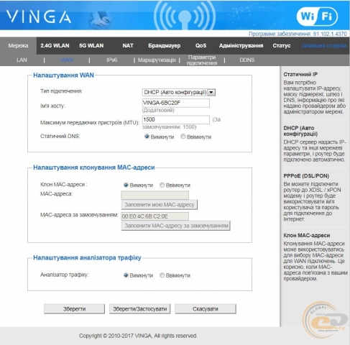Click the Copyright 2010-2017 VINGA footer text
Screen dimensions: 350x345
click(x=138, y=336)
